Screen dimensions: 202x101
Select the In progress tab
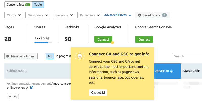click(x=63, y=56)
